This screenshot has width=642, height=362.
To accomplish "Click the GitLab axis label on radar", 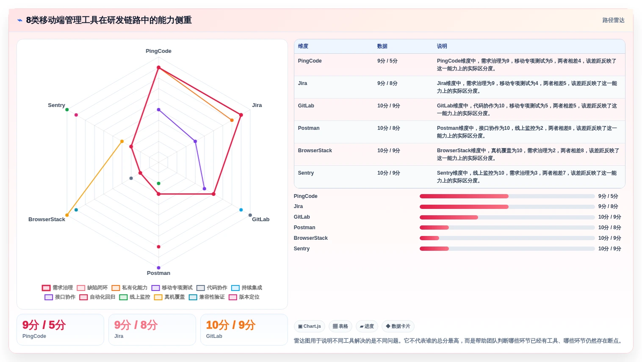I will click(260, 219).
